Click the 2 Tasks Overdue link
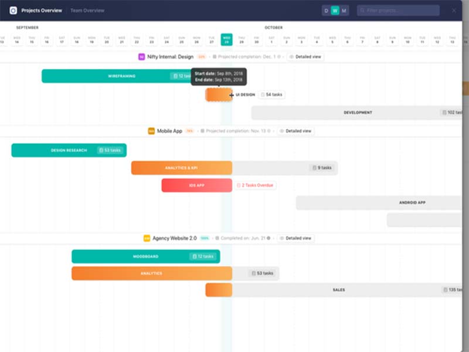469x352 pixels. pyautogui.click(x=256, y=185)
